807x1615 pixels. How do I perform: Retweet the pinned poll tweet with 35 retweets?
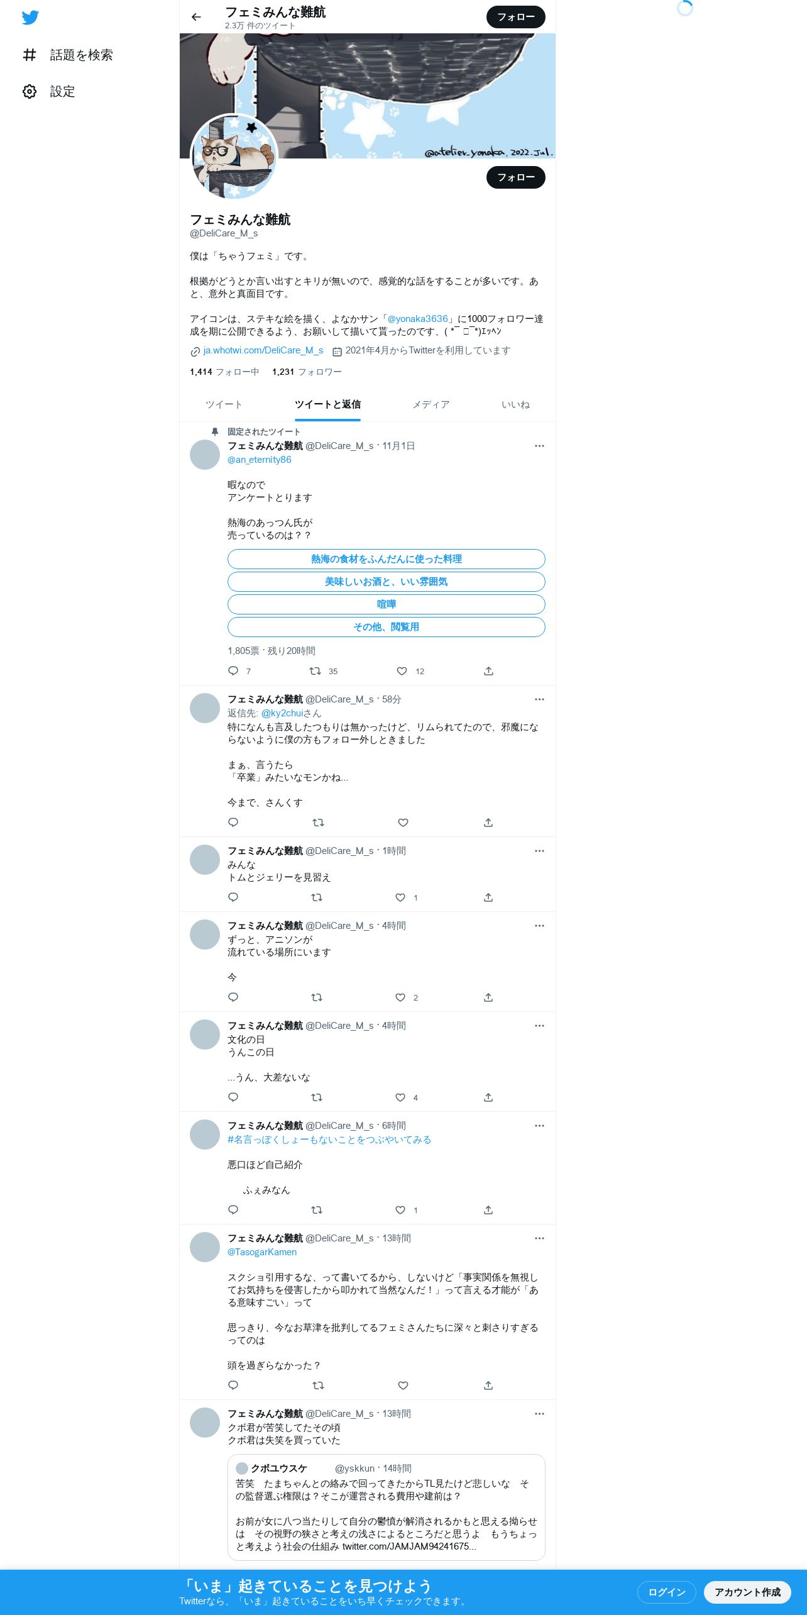(316, 671)
